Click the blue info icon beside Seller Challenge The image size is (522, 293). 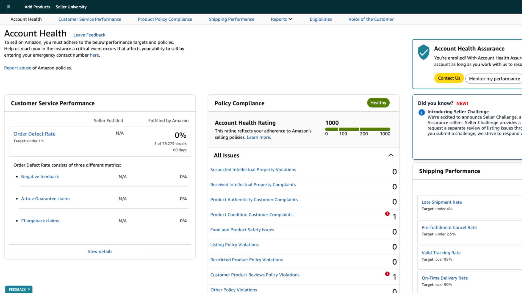point(422,112)
